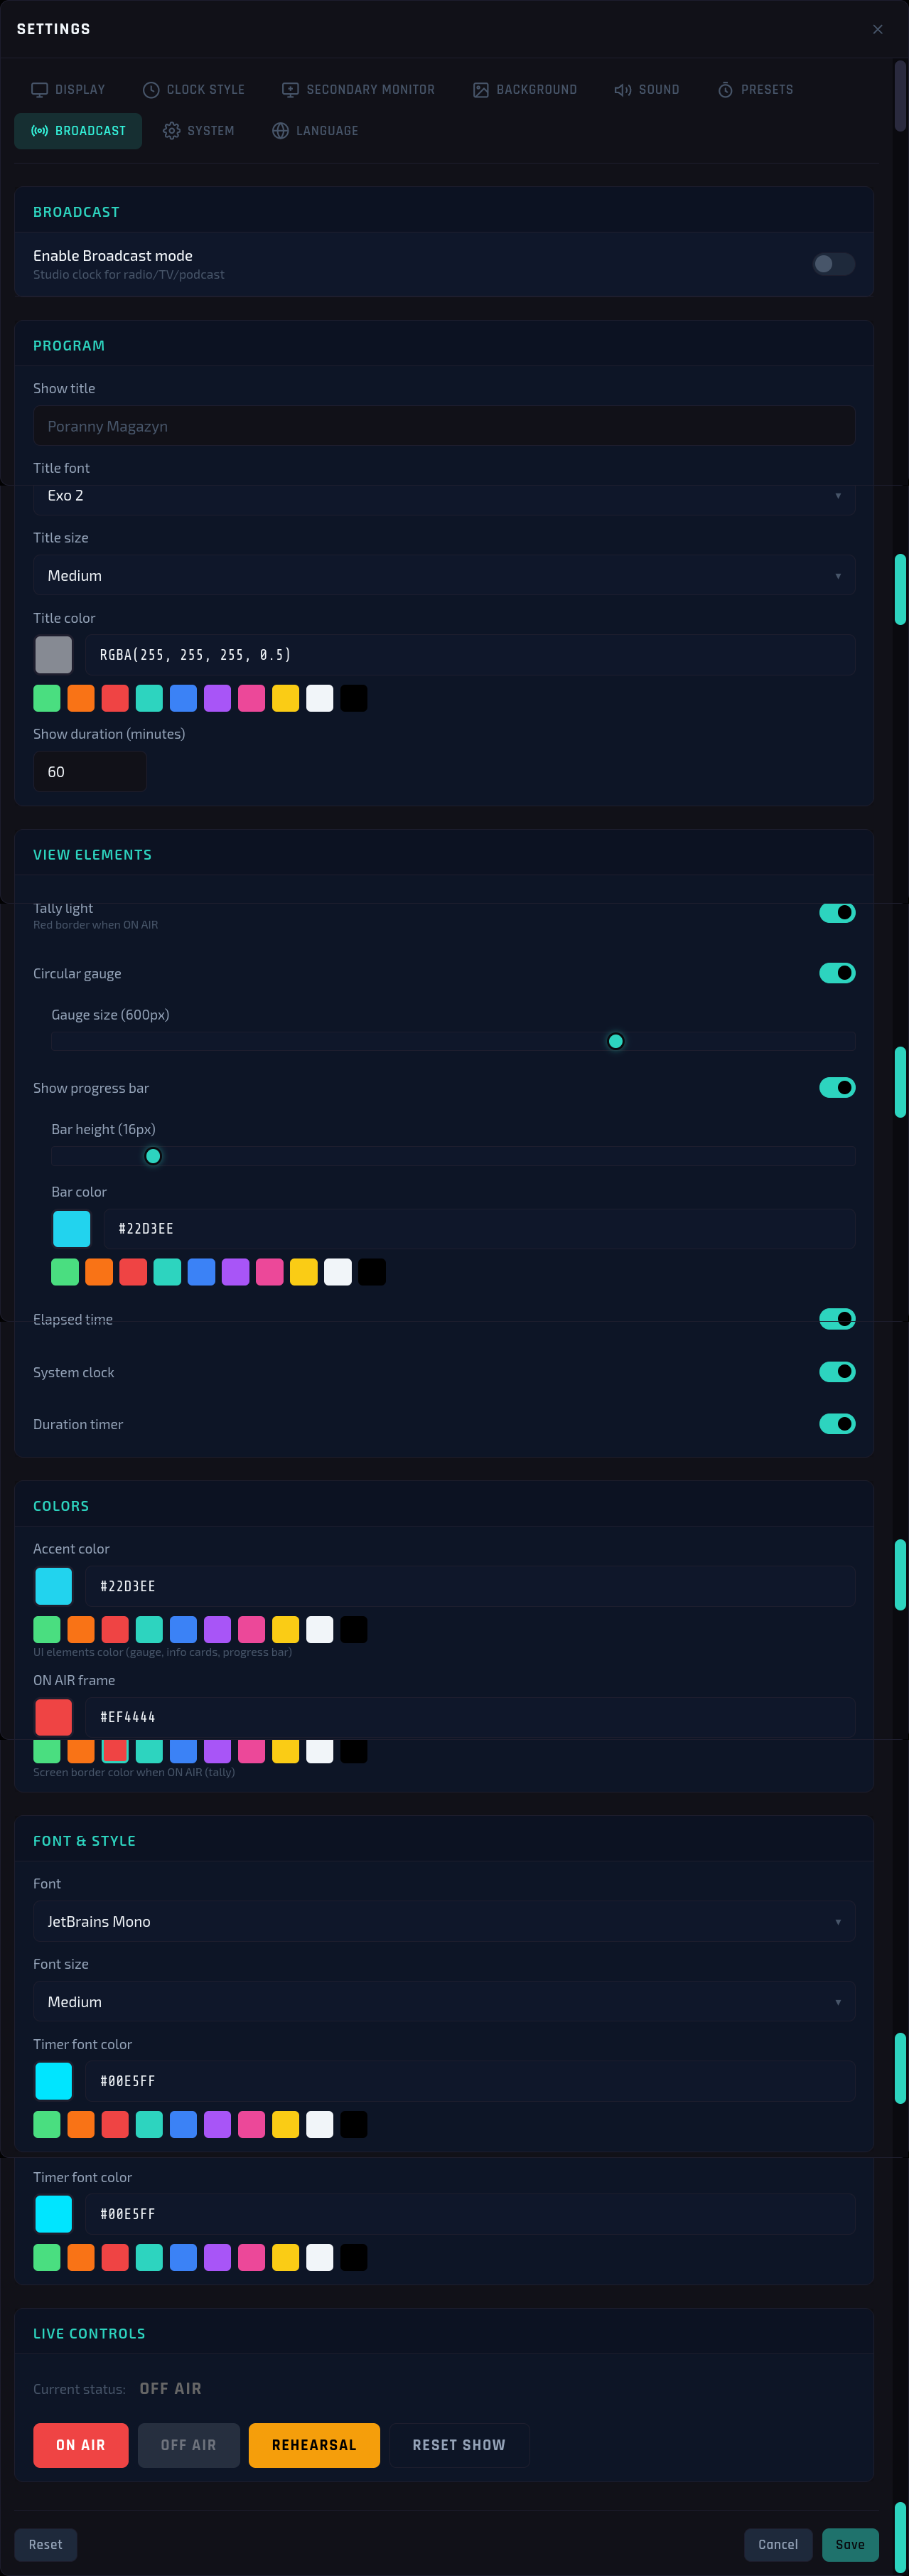Choose pink preset for ON AIR frame

tap(252, 1751)
